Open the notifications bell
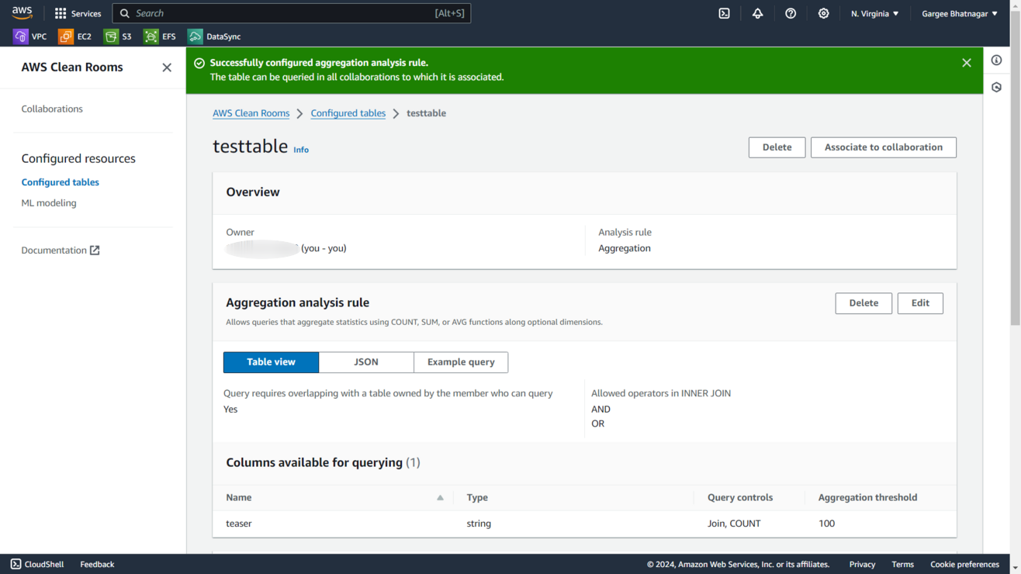This screenshot has width=1021, height=574. point(757,13)
